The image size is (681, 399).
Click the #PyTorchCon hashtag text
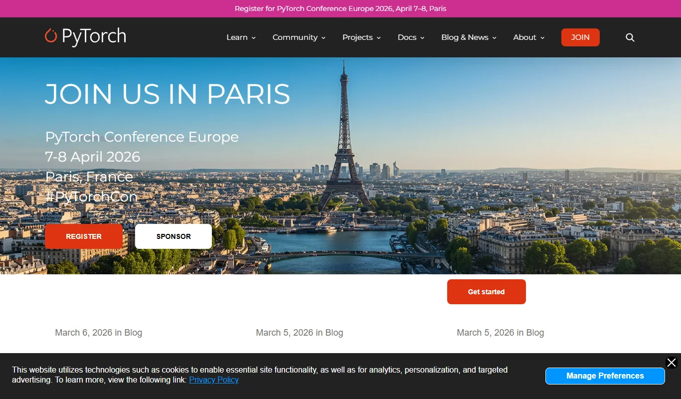[91, 197]
